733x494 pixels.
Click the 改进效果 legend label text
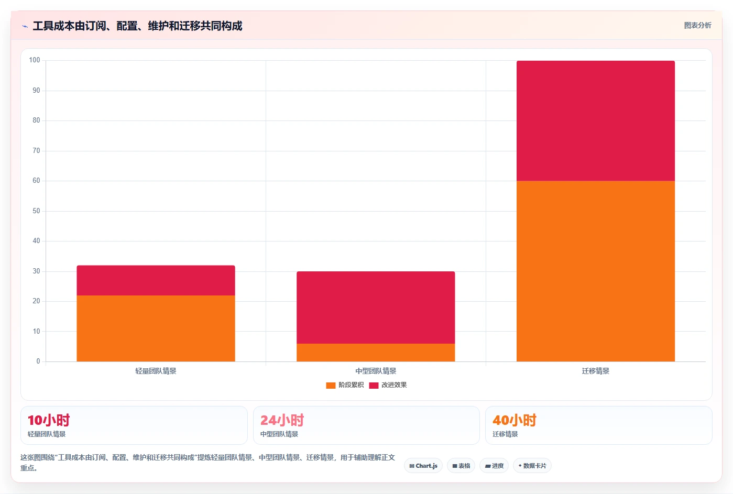pos(394,385)
